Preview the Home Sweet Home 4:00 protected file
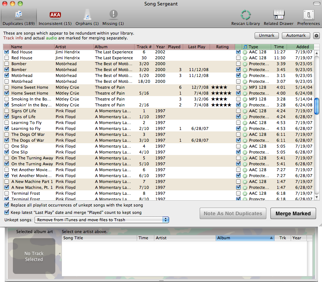This screenshot has height=282, width=322. point(245,94)
